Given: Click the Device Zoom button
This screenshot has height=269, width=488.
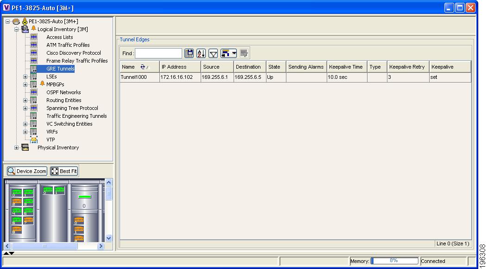Looking at the screenshot, I should tap(27, 171).
